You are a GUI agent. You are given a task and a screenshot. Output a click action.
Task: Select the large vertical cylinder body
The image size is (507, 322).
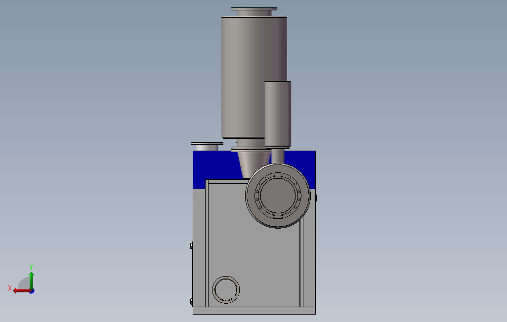coord(254,77)
